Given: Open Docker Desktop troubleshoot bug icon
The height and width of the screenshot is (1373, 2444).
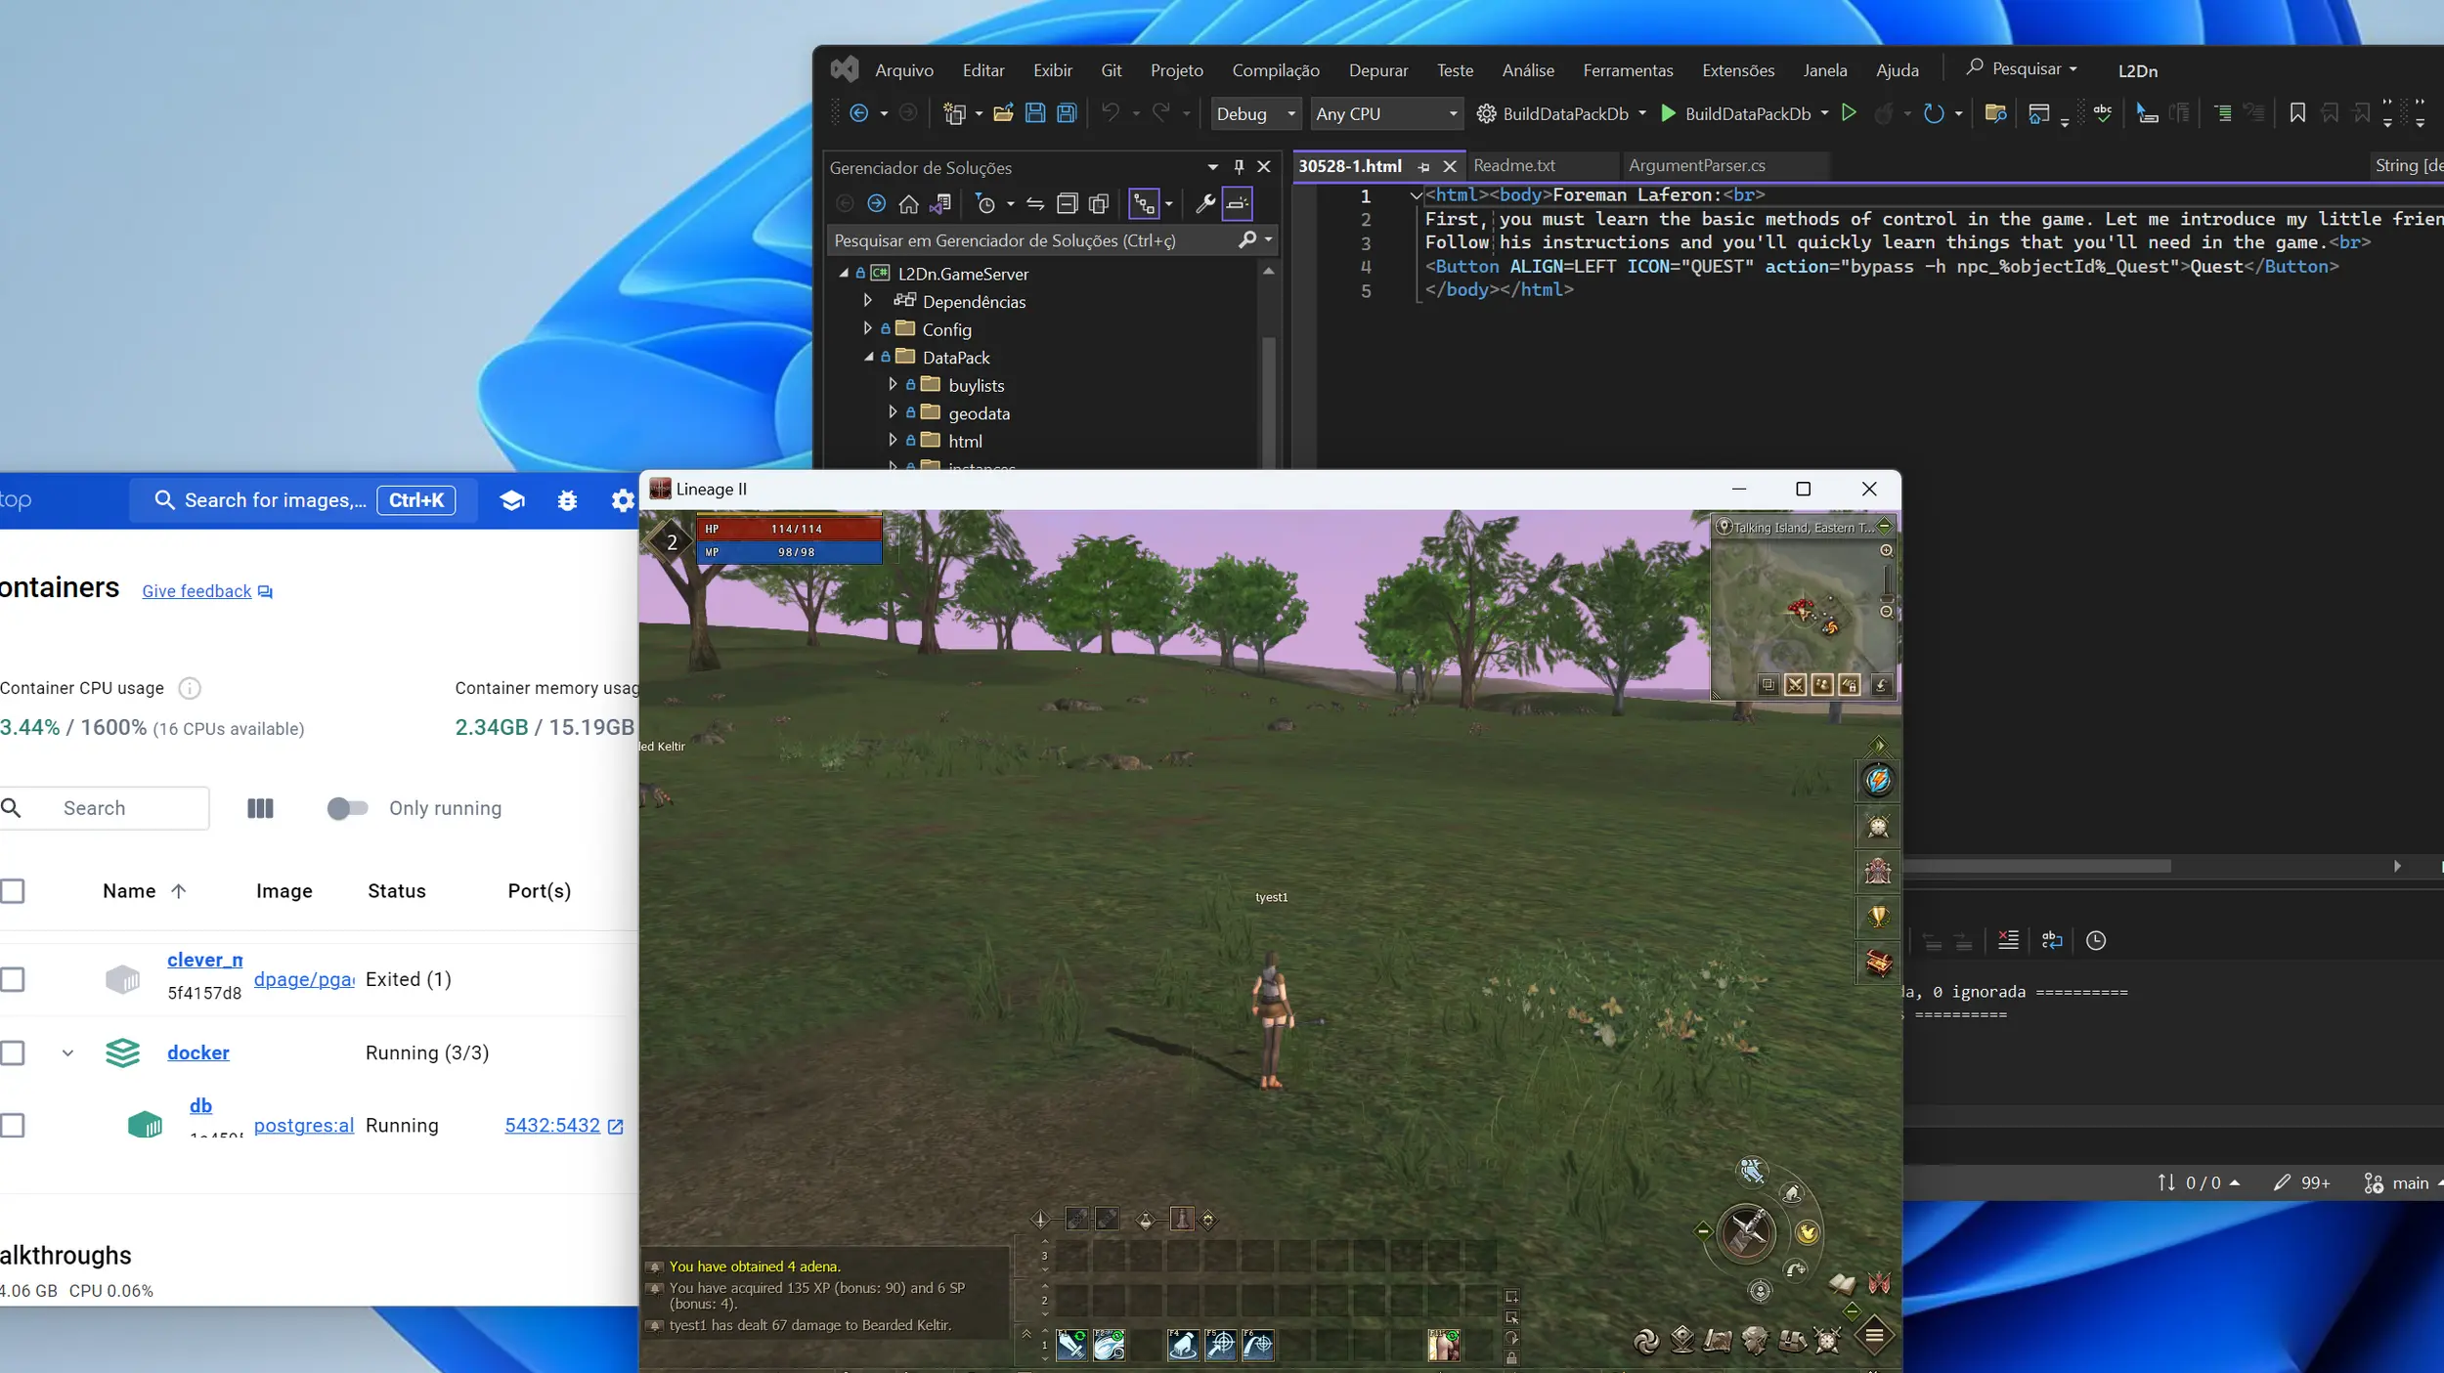Looking at the screenshot, I should 567,501.
